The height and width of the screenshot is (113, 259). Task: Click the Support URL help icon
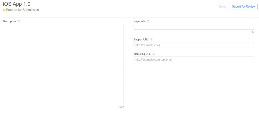point(151,40)
